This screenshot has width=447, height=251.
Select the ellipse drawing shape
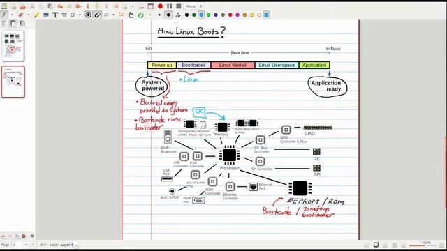[73, 15]
